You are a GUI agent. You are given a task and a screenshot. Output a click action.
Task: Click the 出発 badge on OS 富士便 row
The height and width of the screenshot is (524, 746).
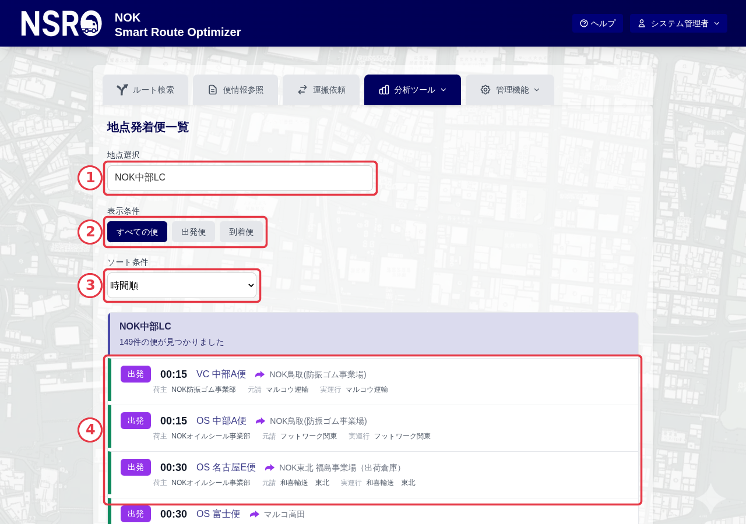[136, 514]
